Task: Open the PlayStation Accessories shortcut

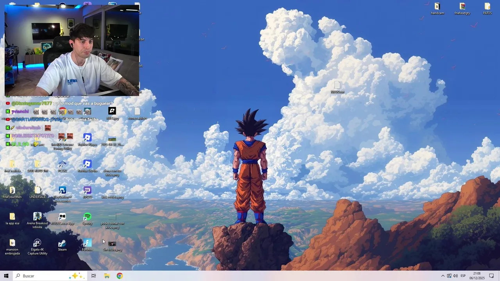Action: [x=62, y=194]
